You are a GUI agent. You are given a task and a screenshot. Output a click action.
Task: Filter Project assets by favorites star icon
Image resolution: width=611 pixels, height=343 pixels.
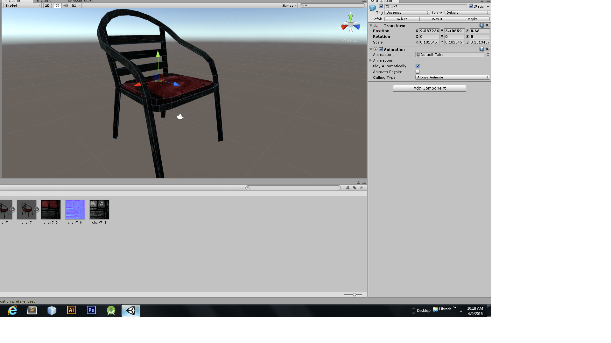click(362, 188)
